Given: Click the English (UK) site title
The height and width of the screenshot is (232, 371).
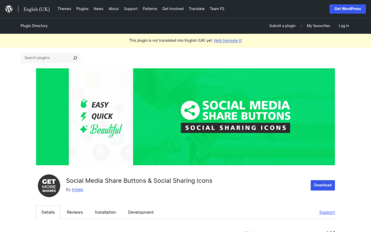Looking at the screenshot, I should [x=37, y=9].
